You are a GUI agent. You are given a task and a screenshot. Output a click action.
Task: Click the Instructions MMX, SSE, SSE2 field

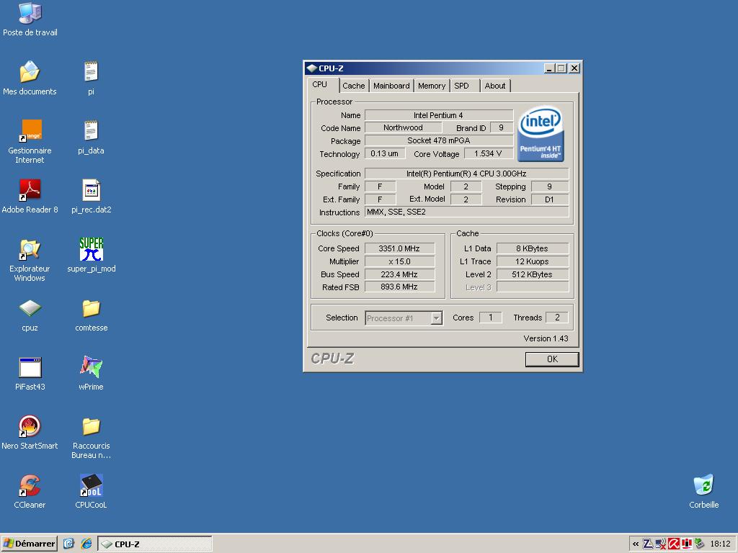466,212
